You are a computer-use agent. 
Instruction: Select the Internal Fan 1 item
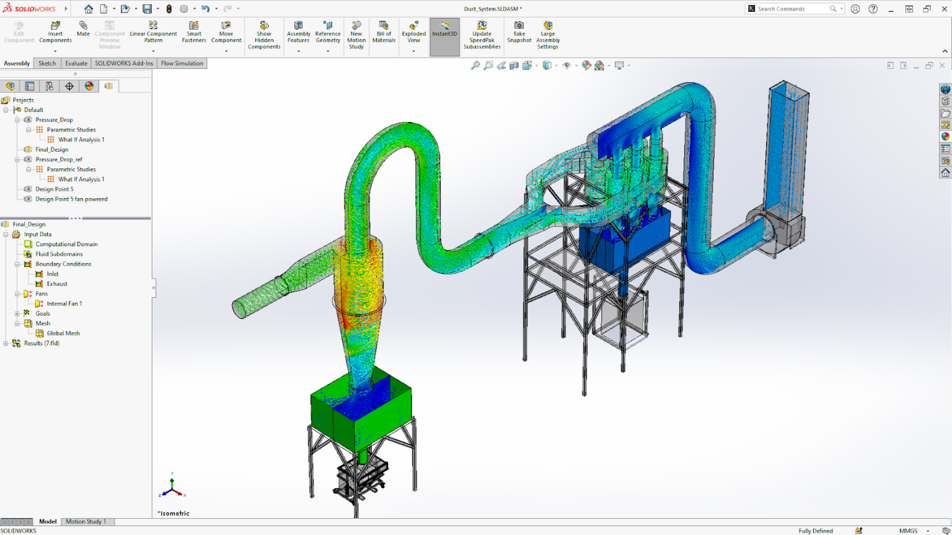64,303
